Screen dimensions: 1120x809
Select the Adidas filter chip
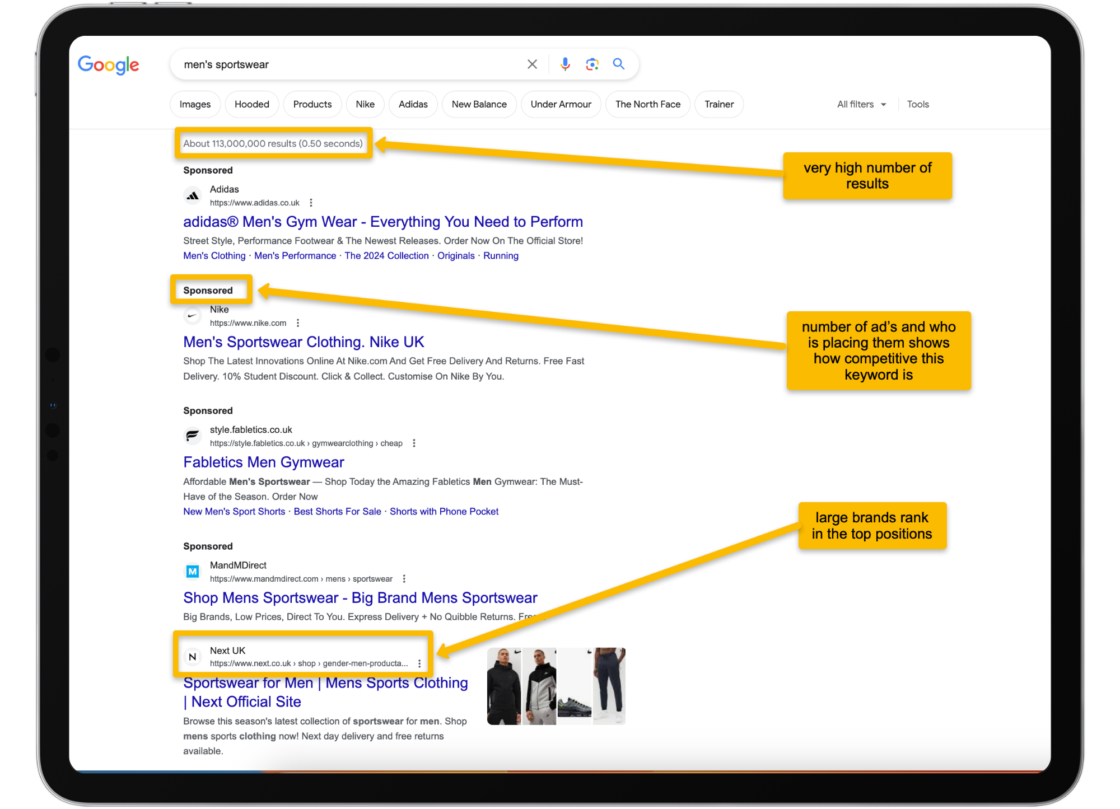pyautogui.click(x=413, y=104)
